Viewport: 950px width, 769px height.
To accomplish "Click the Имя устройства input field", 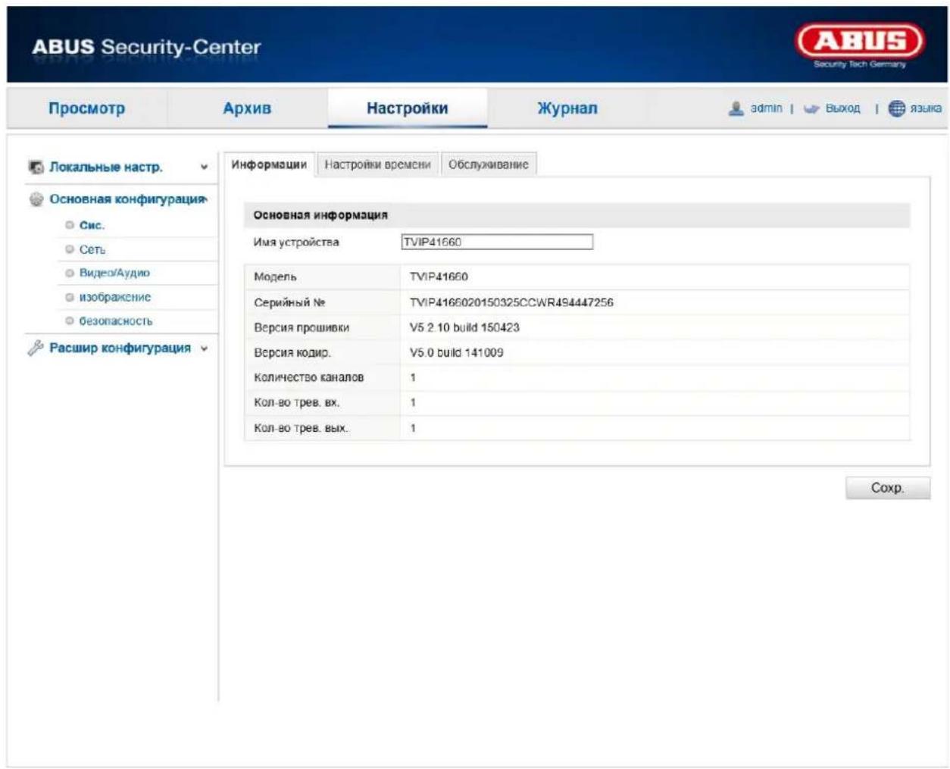I will click(x=497, y=242).
